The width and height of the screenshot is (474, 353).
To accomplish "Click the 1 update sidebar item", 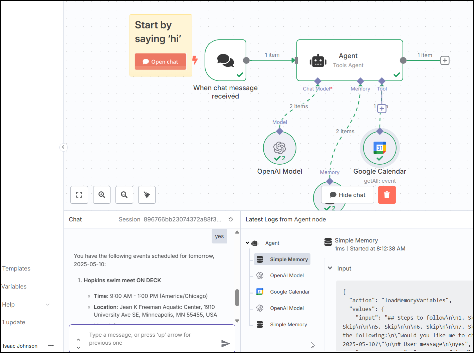I will pos(14,322).
